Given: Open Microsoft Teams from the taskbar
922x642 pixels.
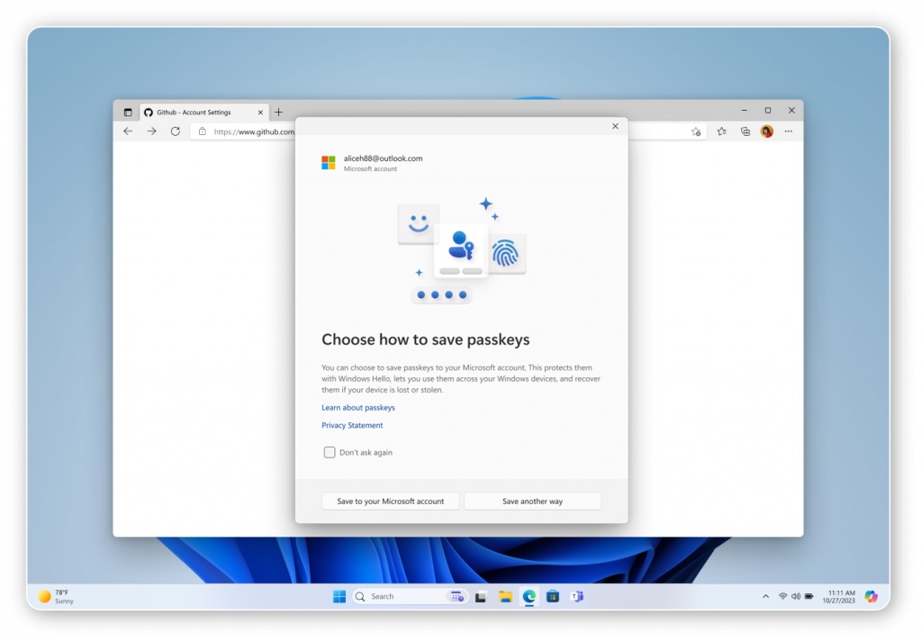Looking at the screenshot, I should click(x=577, y=596).
